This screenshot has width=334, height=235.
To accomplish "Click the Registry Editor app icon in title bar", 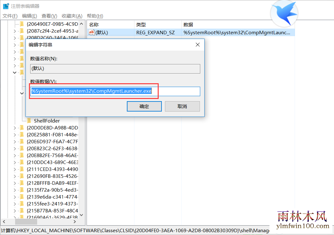I will tap(6, 6).
